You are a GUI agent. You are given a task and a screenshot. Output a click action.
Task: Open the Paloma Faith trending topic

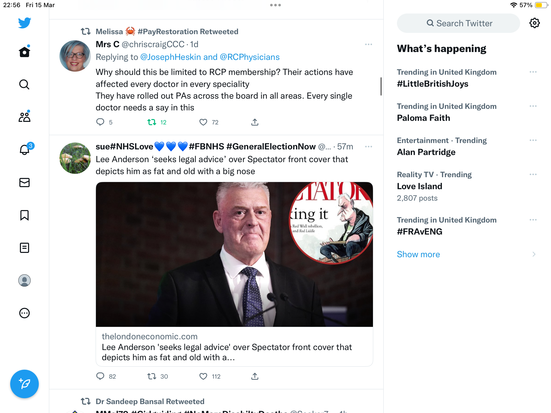(423, 118)
